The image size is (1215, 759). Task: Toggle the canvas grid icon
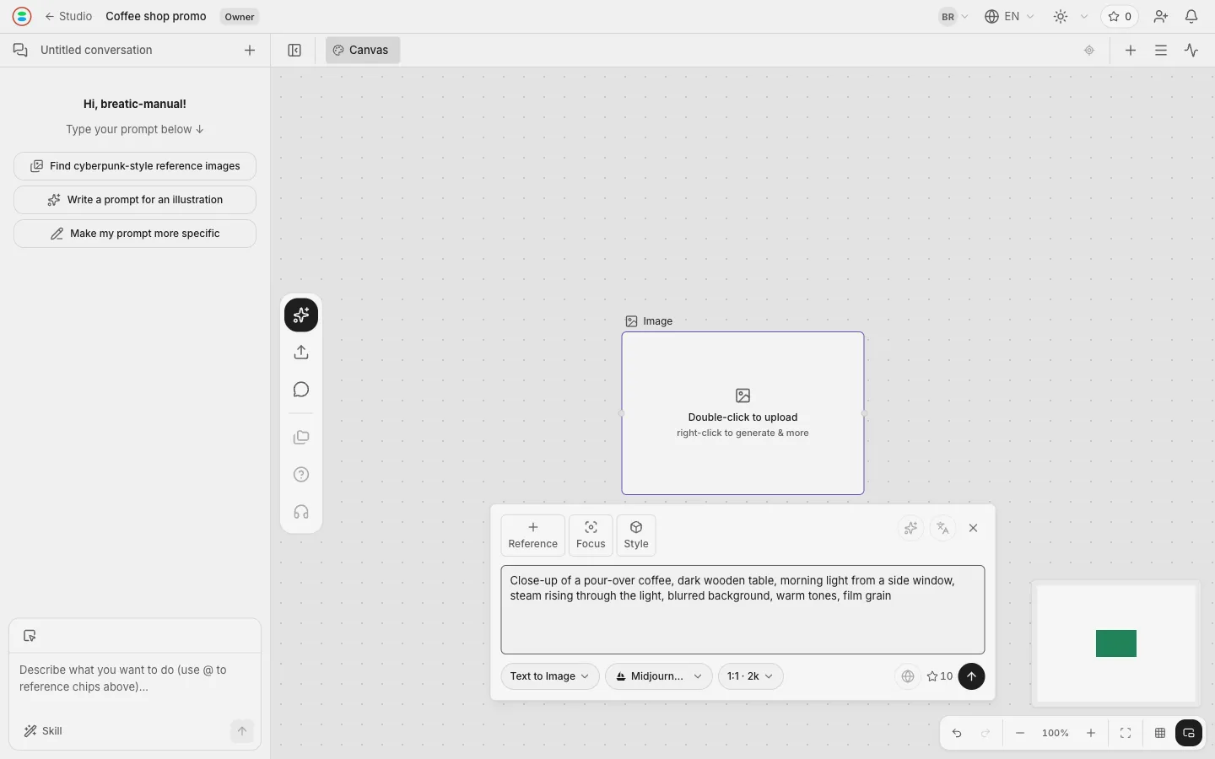1160,733
